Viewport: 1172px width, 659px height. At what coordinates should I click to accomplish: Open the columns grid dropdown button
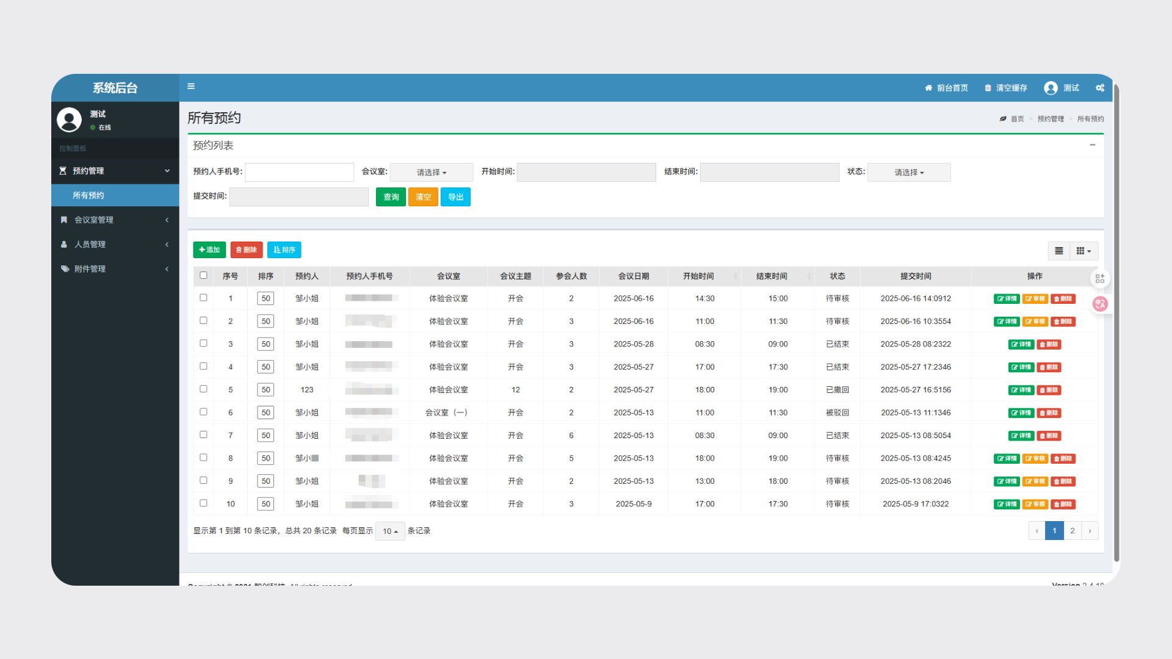click(1083, 251)
